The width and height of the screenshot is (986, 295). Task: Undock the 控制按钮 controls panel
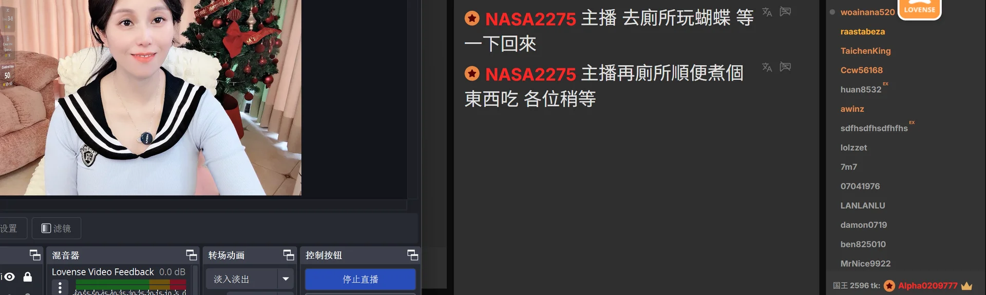click(413, 255)
